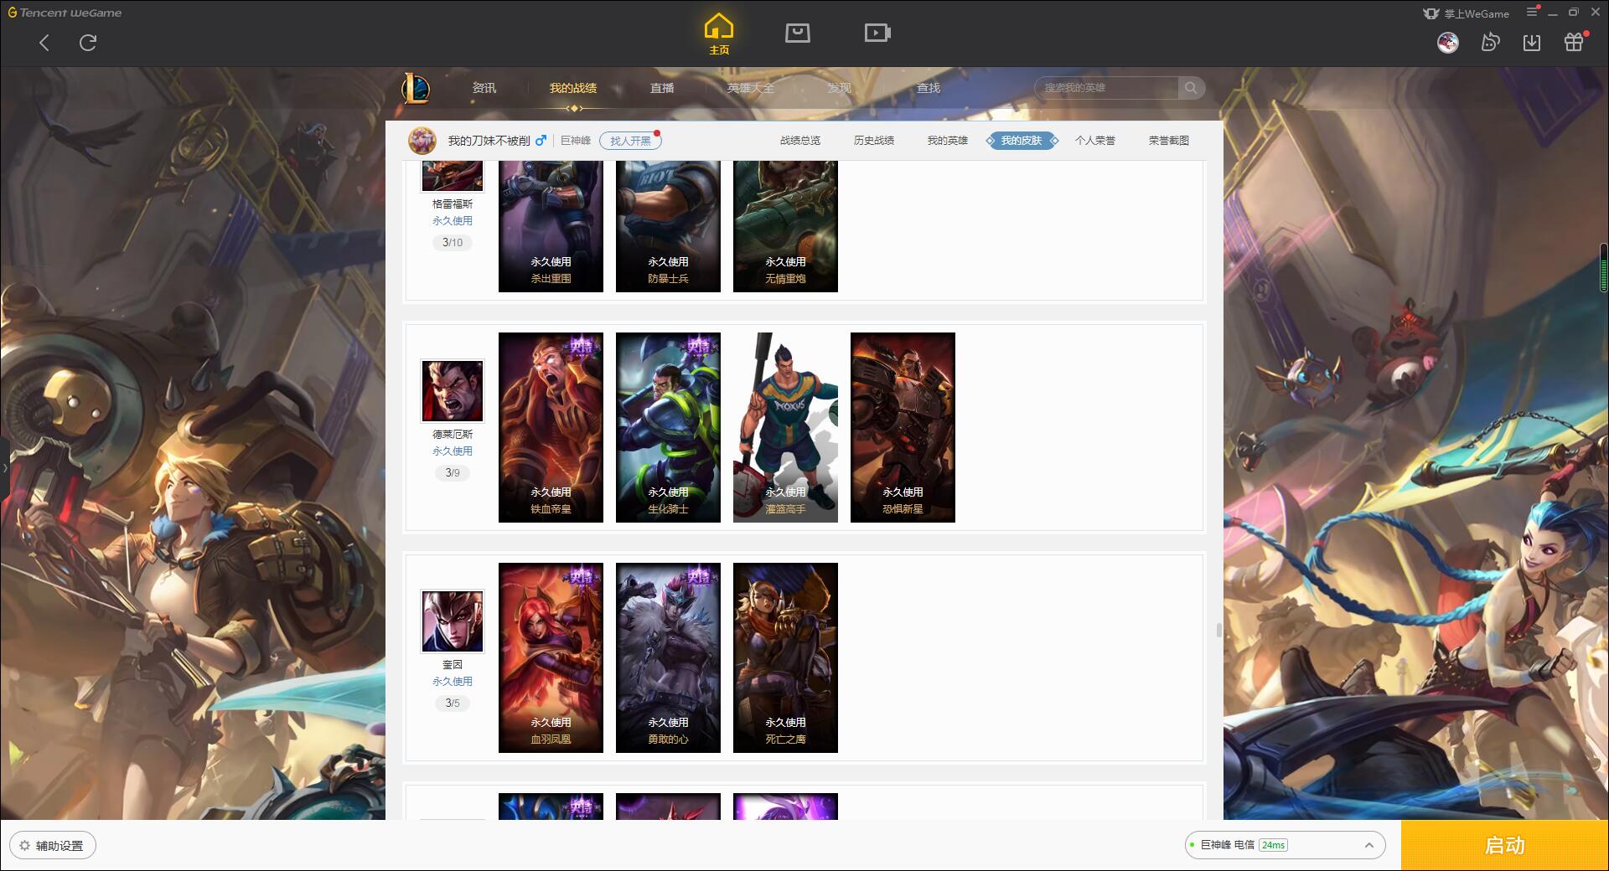
Task: Open the 防暴士兵 skin card
Action: click(x=668, y=226)
